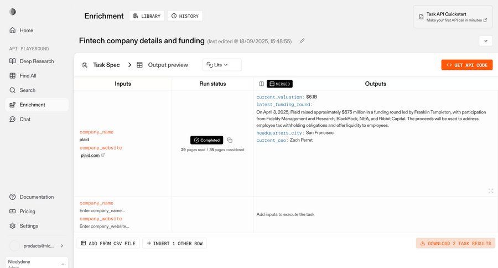
Task: Copy the run ID next to Completed
Action: click(230, 140)
